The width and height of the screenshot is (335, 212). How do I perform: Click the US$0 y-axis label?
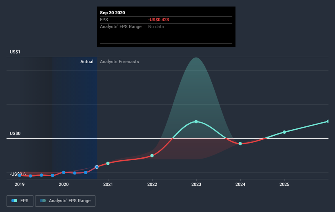click(x=15, y=133)
